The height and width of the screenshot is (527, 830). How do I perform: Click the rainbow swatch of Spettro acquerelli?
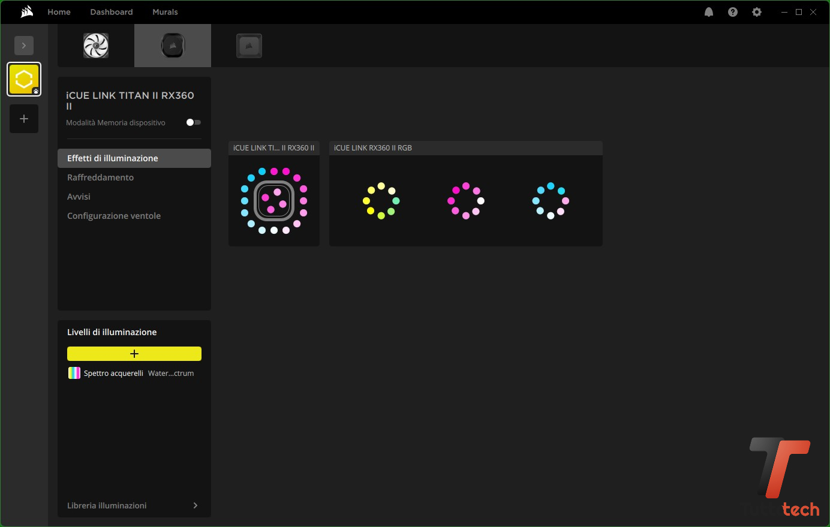tap(74, 373)
